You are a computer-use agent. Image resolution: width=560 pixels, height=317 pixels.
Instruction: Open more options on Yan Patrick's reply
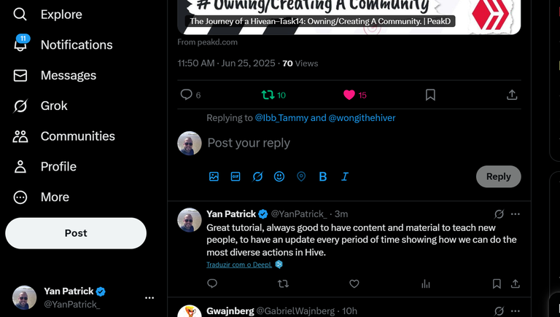point(515,214)
